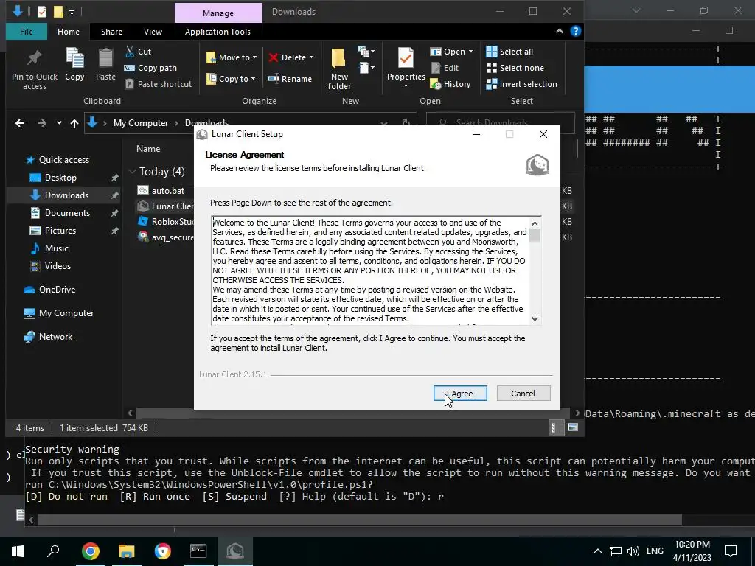Image resolution: width=755 pixels, height=566 pixels.
Task: Create a New folder from the ribbon
Action: (339, 69)
